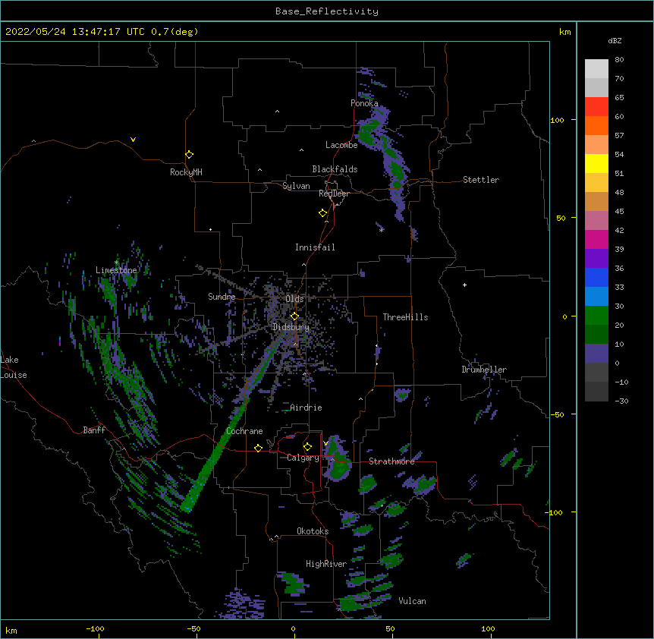Click the Sundre label
The width and height of the screenshot is (654, 639).
coord(222,297)
